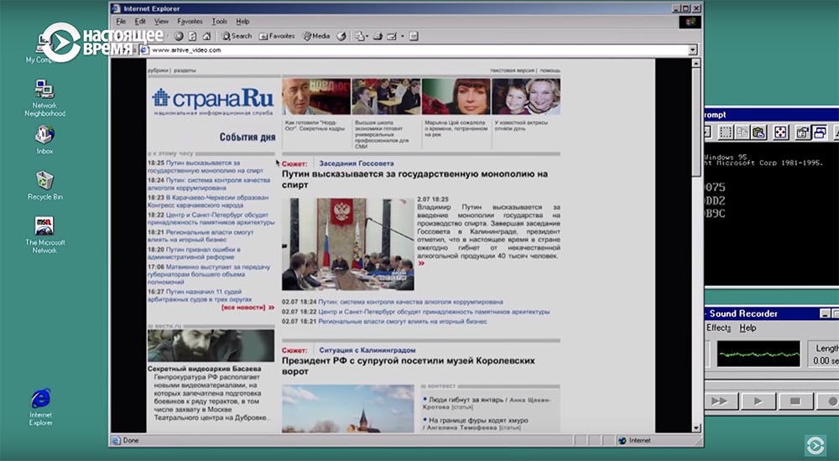Viewport: 839px width, 461px height.
Task: Open the Favorites menu in the menu bar
Action: click(190, 22)
